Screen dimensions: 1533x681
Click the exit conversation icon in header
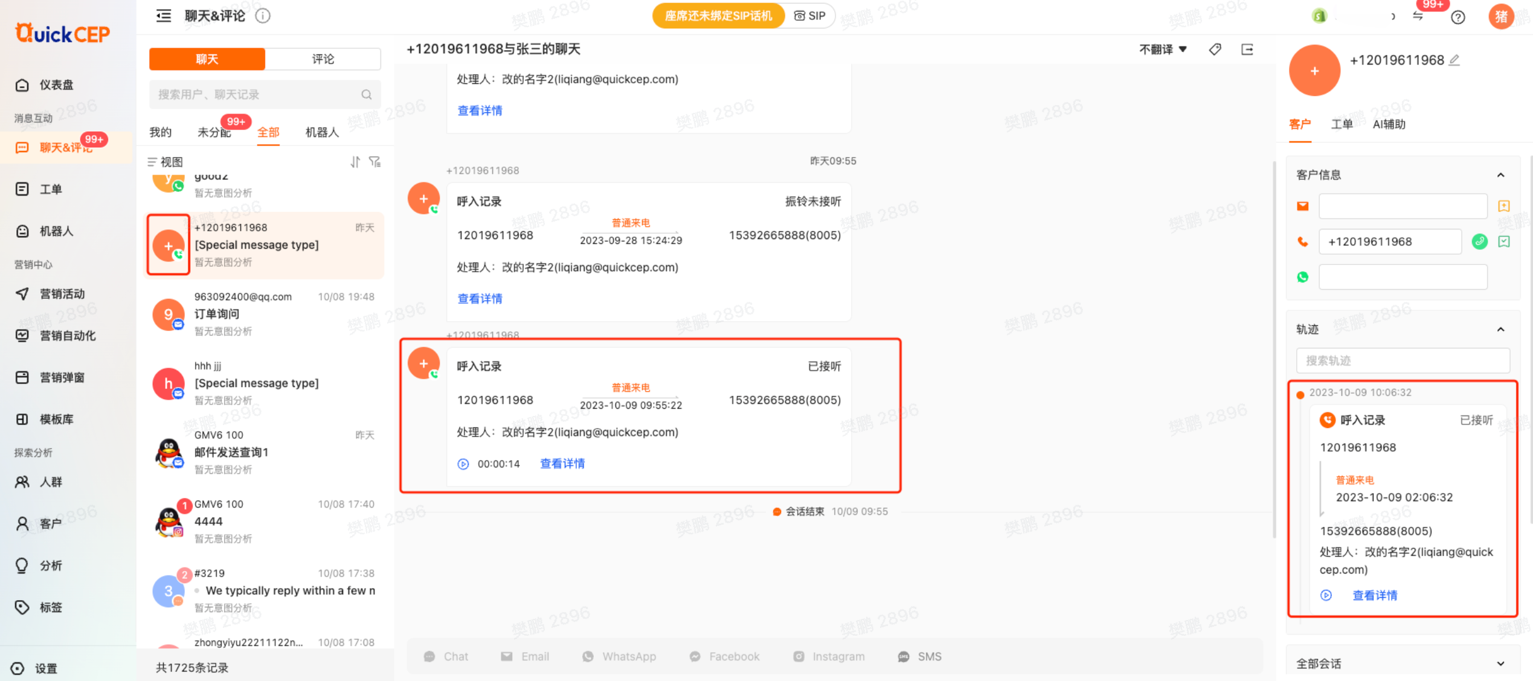click(x=1247, y=50)
